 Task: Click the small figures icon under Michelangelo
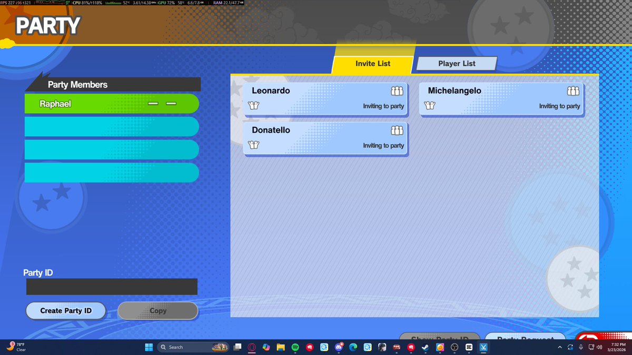tap(429, 106)
